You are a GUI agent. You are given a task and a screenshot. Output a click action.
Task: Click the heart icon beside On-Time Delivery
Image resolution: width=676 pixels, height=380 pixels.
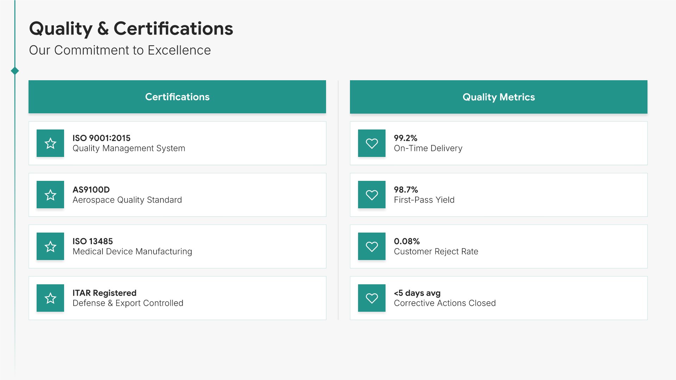coord(372,143)
